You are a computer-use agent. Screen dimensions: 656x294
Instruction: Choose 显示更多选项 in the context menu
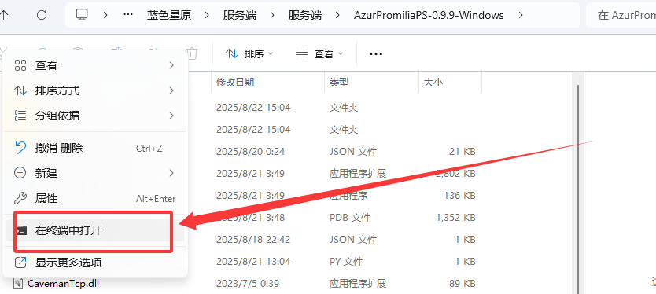pyautogui.click(x=95, y=263)
